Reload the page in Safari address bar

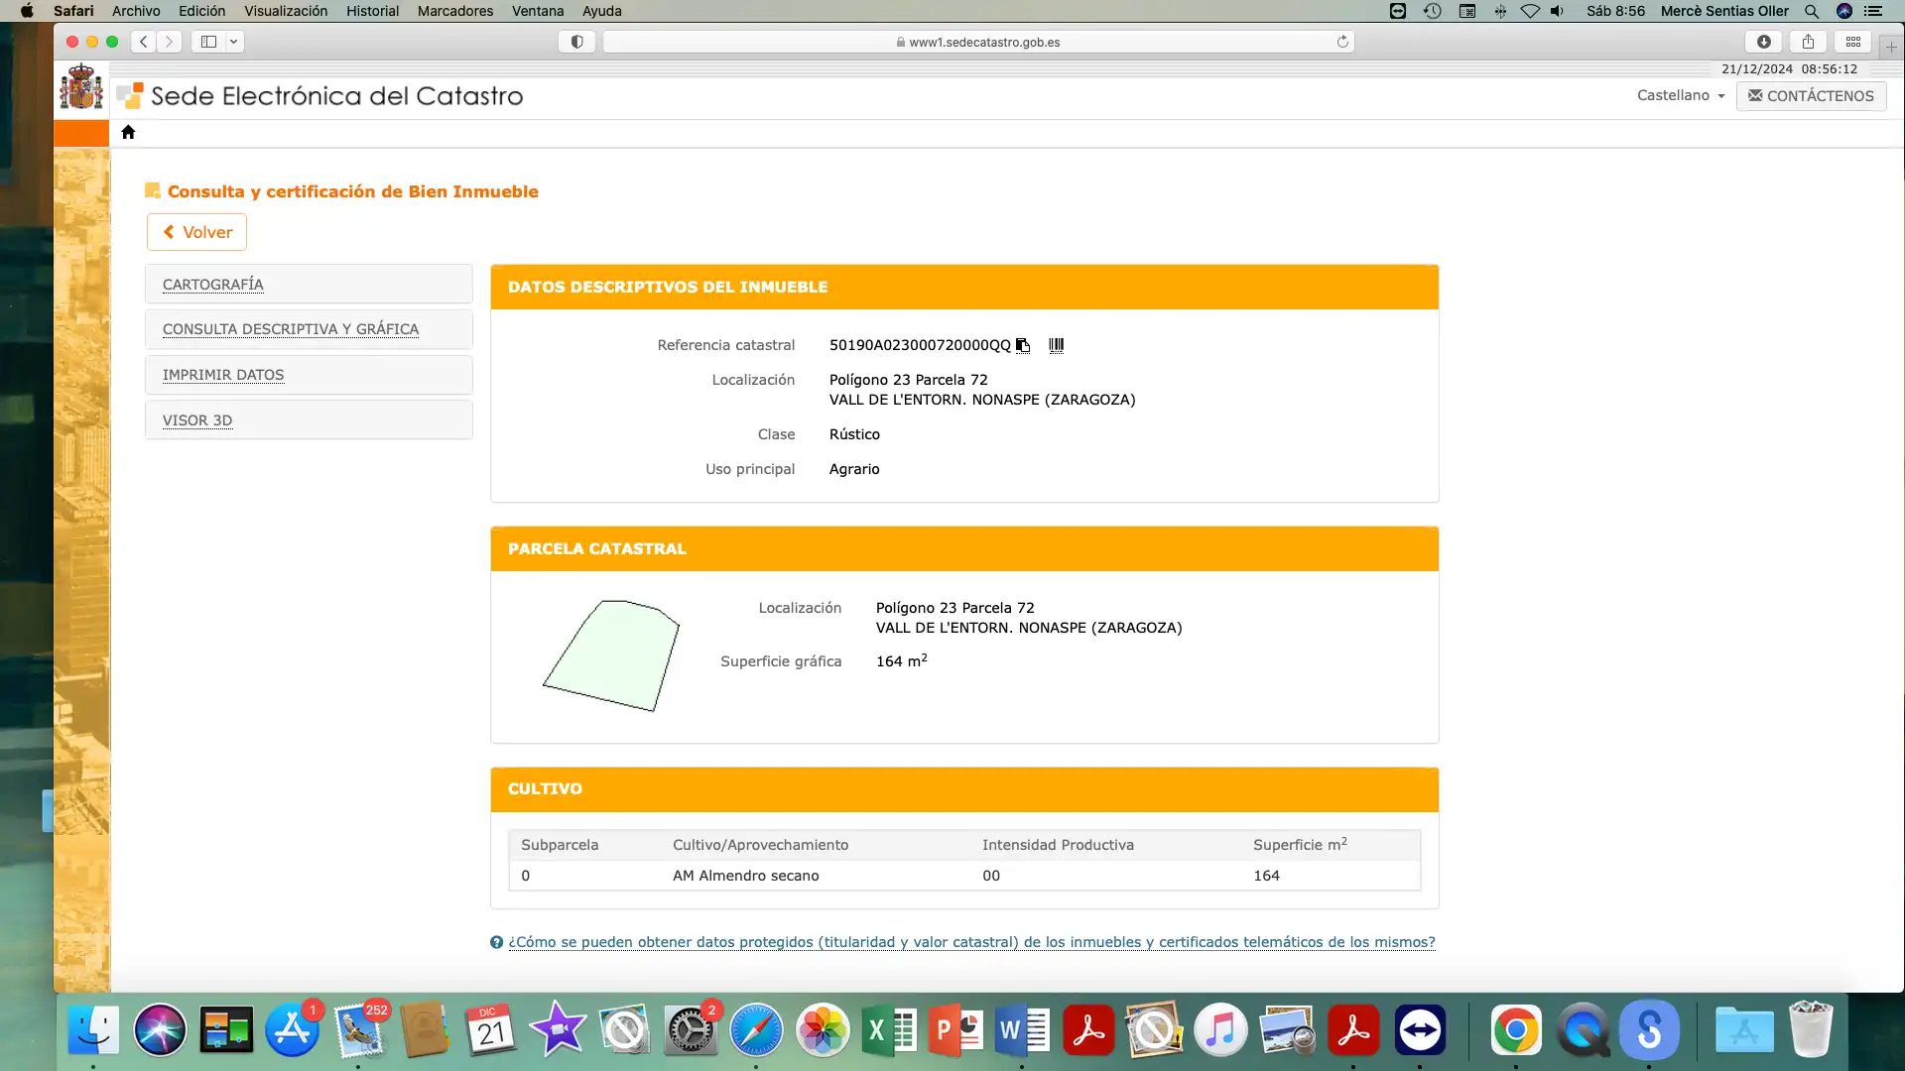click(1342, 42)
